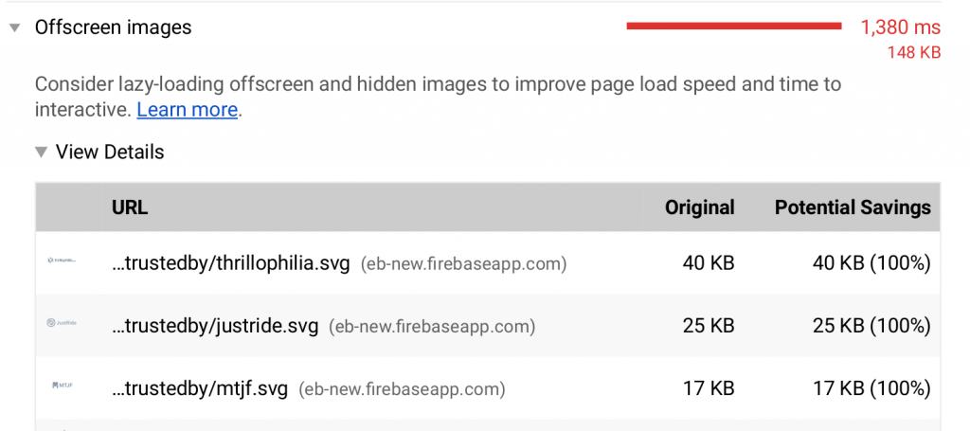970x431 pixels.
Task: Collapse the View Details disclosure triangle
Action: click(41, 153)
